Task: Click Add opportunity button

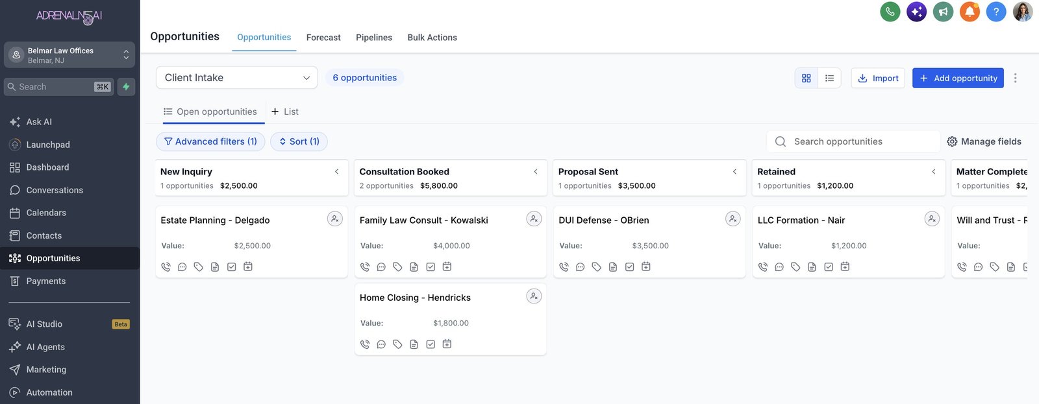Action: point(958,78)
